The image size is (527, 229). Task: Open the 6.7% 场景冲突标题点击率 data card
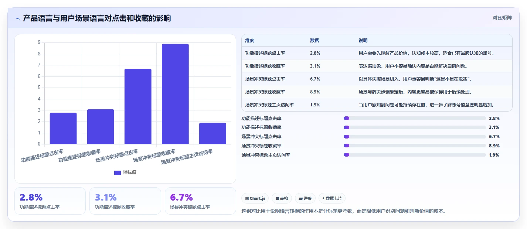pos(200,201)
